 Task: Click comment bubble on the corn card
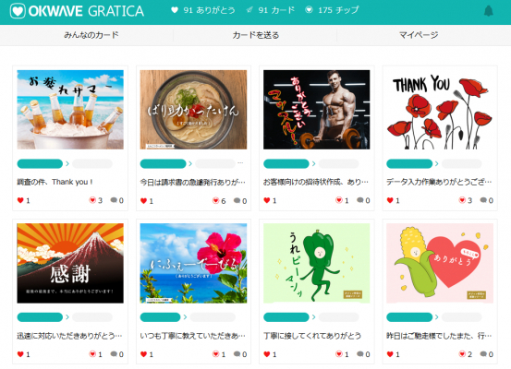click(x=483, y=354)
